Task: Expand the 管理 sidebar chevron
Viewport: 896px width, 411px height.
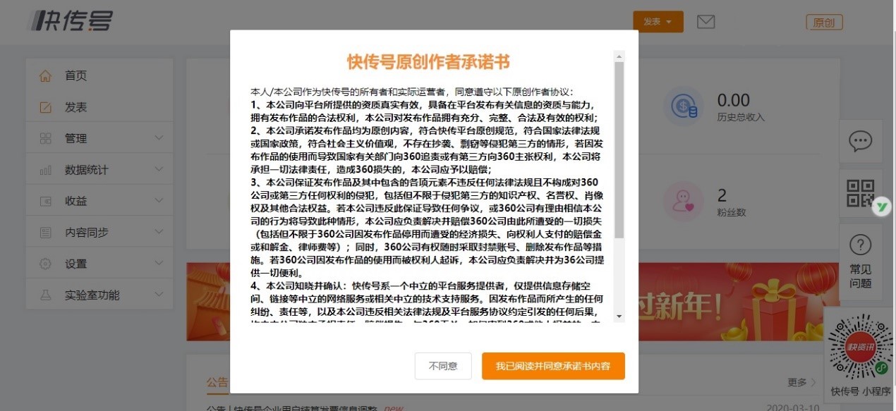Action: click(159, 138)
